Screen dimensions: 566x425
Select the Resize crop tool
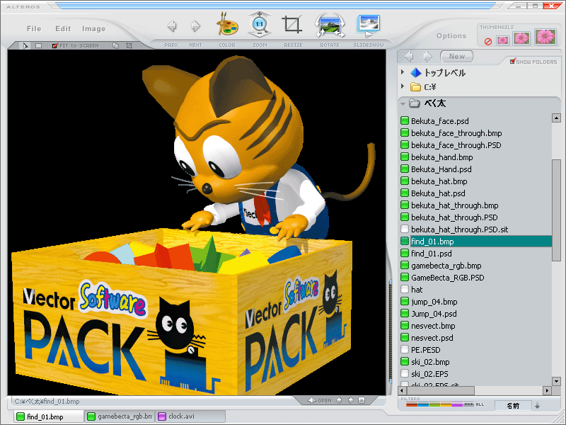point(292,25)
